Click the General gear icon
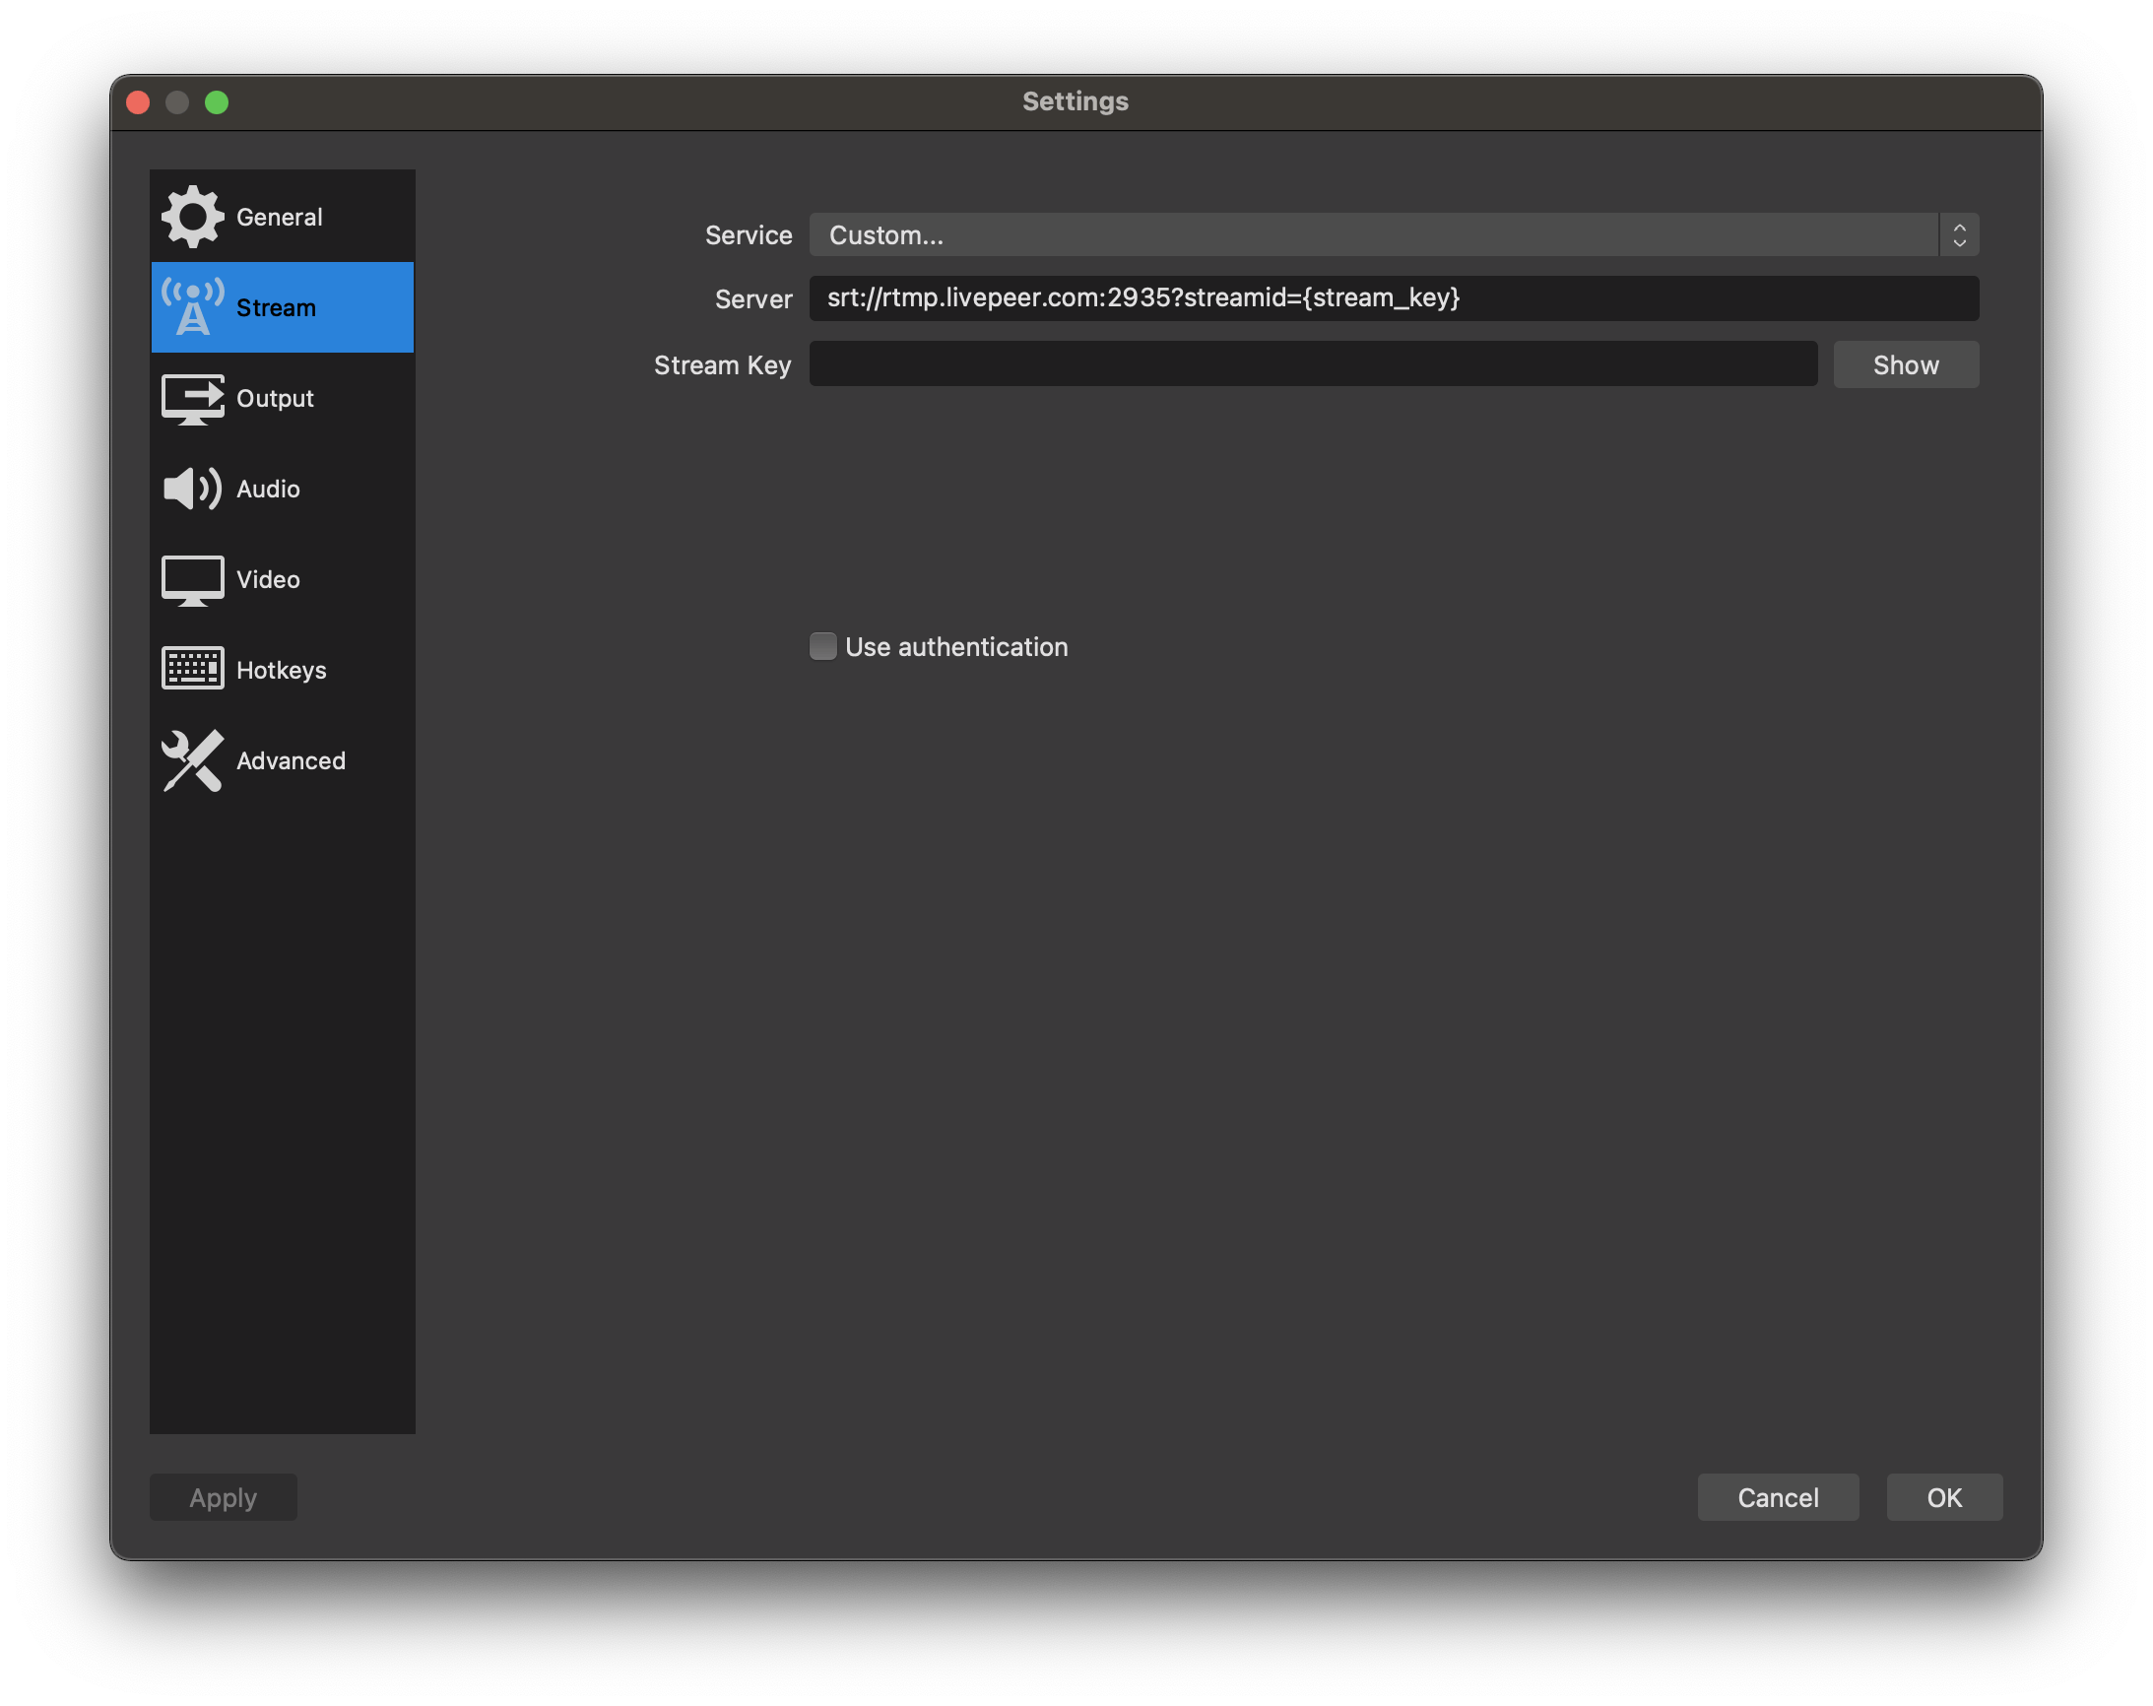Image resolution: width=2153 pixels, height=1706 pixels. [193, 216]
